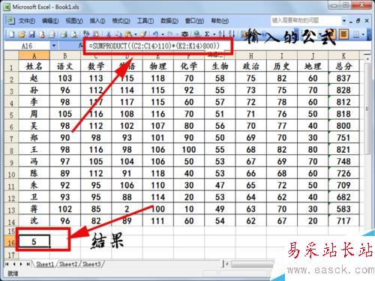Go to the last sheet tab arrow
The height and width of the screenshot is (281, 375).
point(28,264)
